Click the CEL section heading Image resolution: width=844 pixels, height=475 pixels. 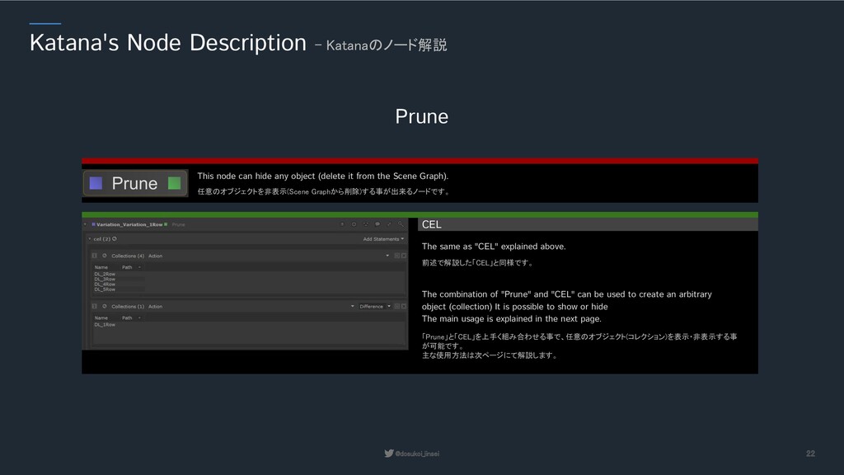[x=432, y=224]
